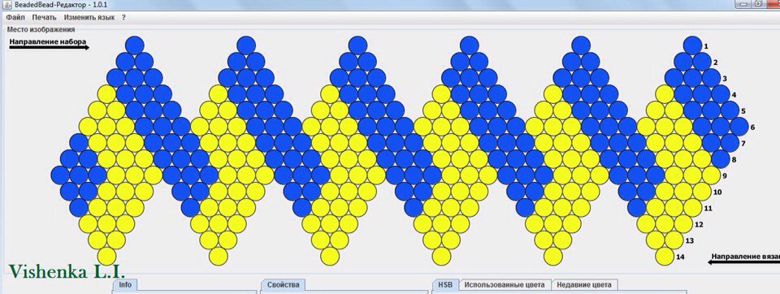This screenshot has height=294, width=780.
Task: Click the Java icon in title bar
Action: point(6,4)
